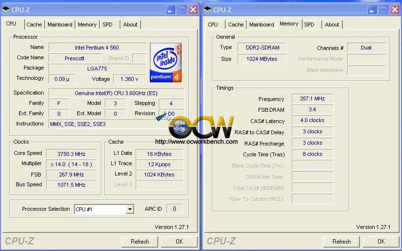Screen dimensions: 402x251
Task: Minimize the left CPU-Z window
Action: click(x=170, y=10)
